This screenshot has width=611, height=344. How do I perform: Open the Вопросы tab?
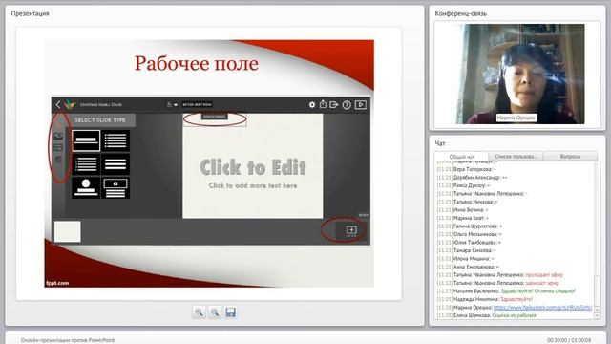[570, 157]
